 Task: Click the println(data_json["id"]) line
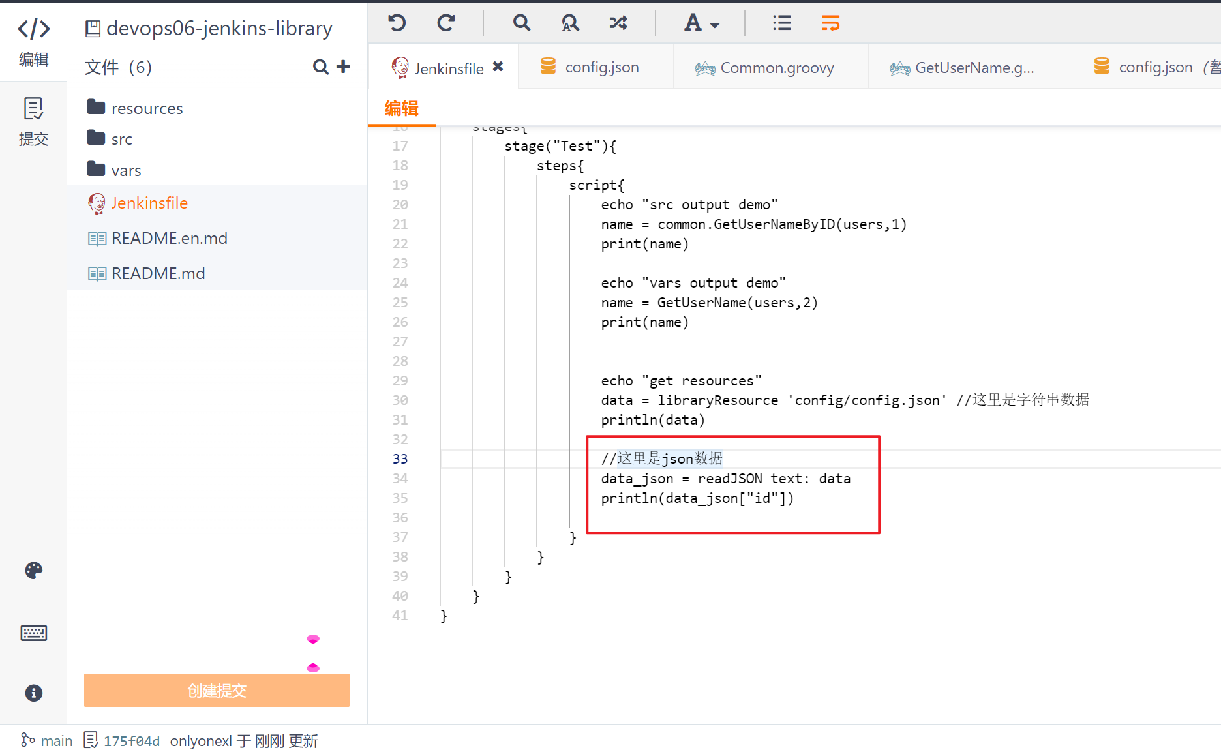tap(697, 498)
